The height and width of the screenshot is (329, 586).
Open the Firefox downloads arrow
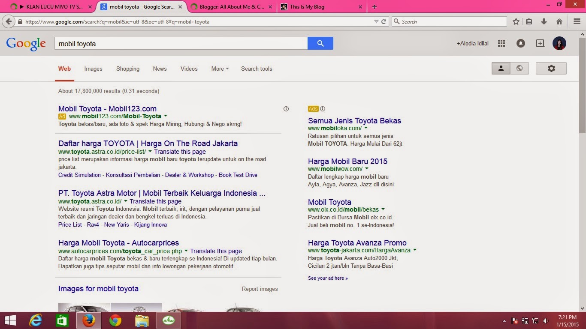[544, 21]
